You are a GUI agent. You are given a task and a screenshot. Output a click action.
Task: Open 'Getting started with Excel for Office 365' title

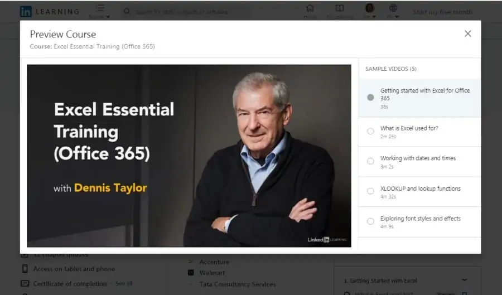tap(425, 94)
